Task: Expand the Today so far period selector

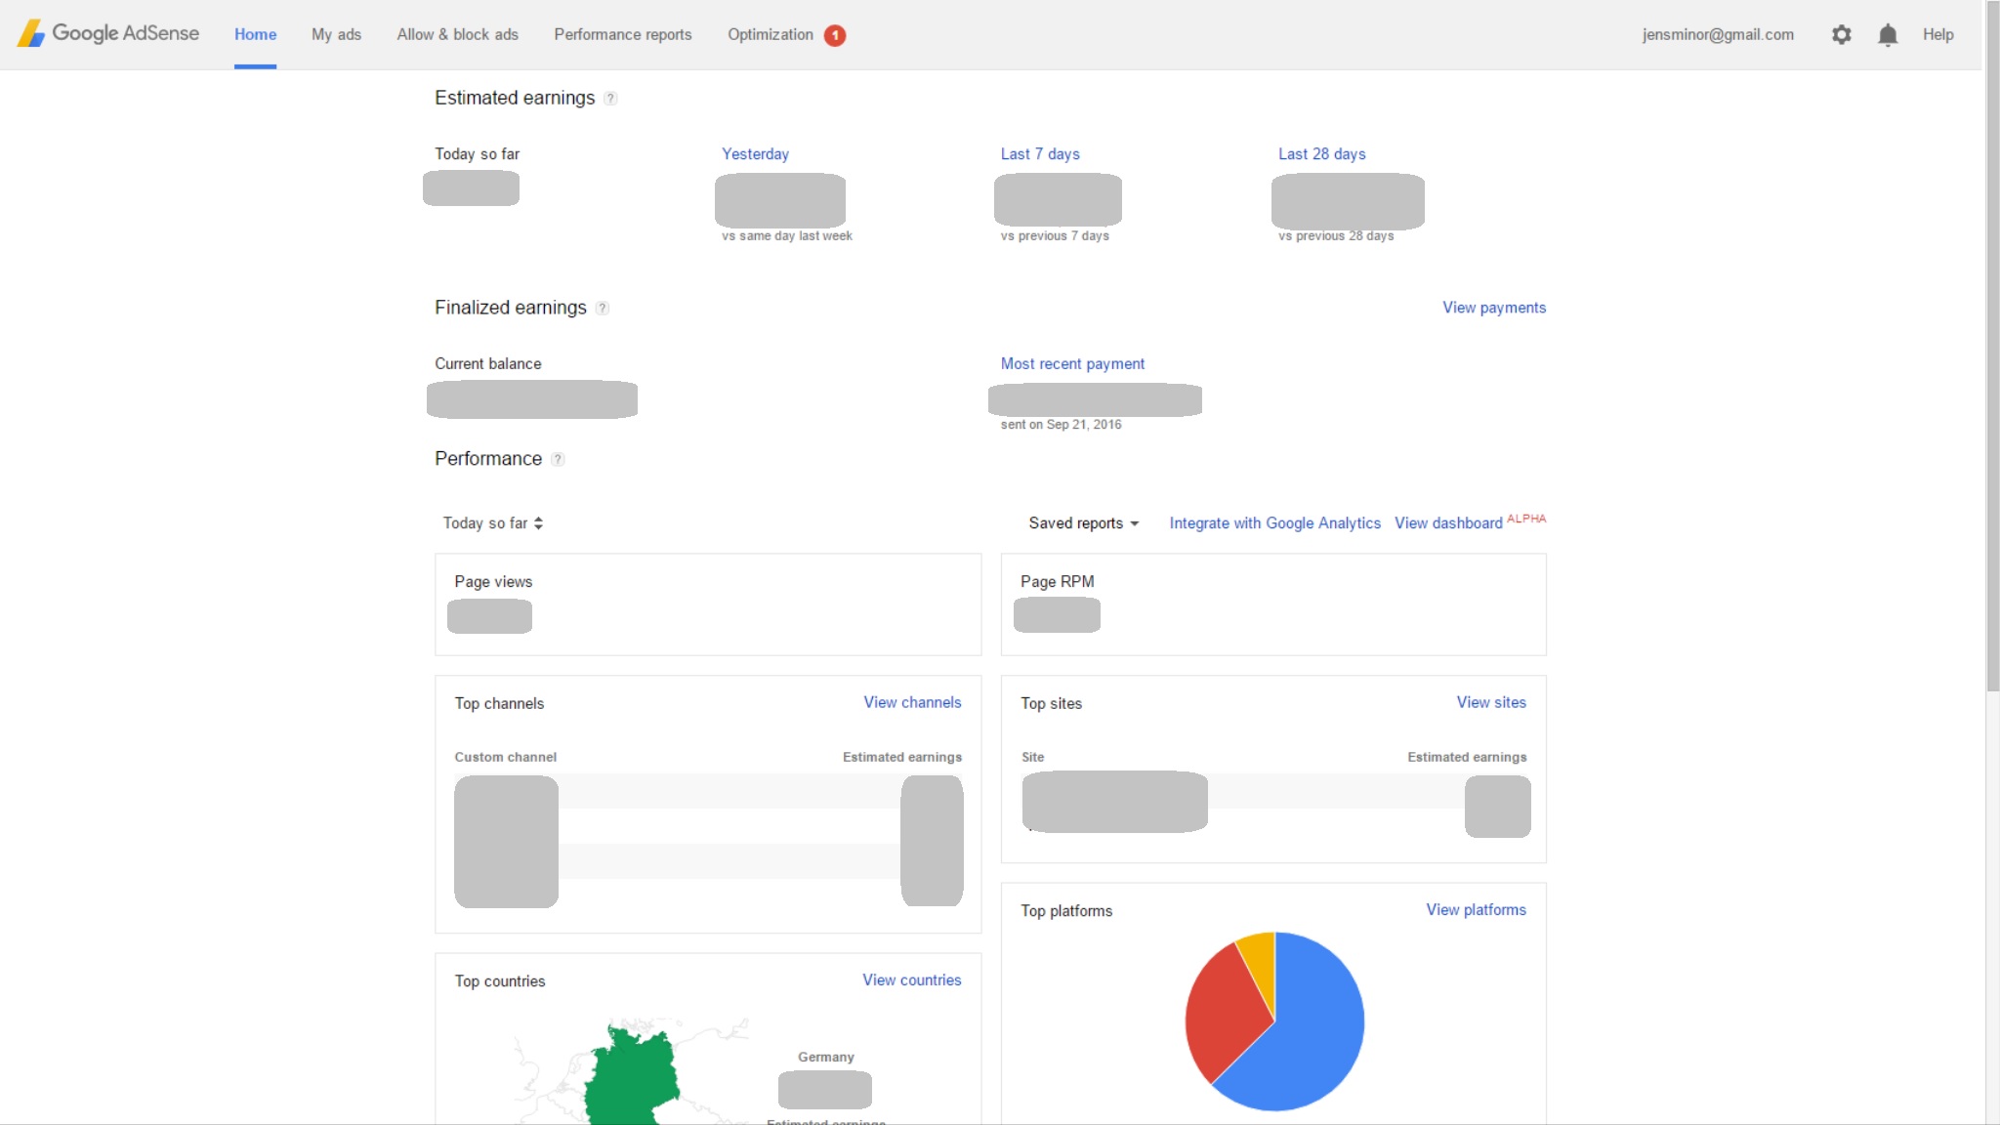Action: 492,523
